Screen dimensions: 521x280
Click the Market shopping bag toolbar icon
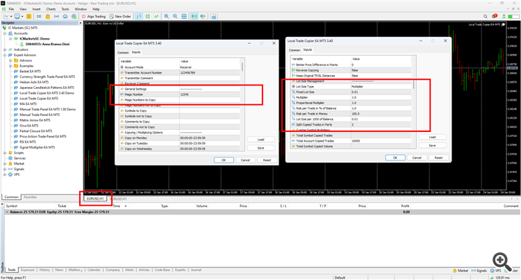pyautogui.click(x=48, y=16)
